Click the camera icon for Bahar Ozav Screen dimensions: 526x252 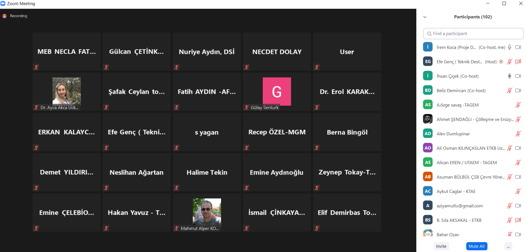[518, 234]
